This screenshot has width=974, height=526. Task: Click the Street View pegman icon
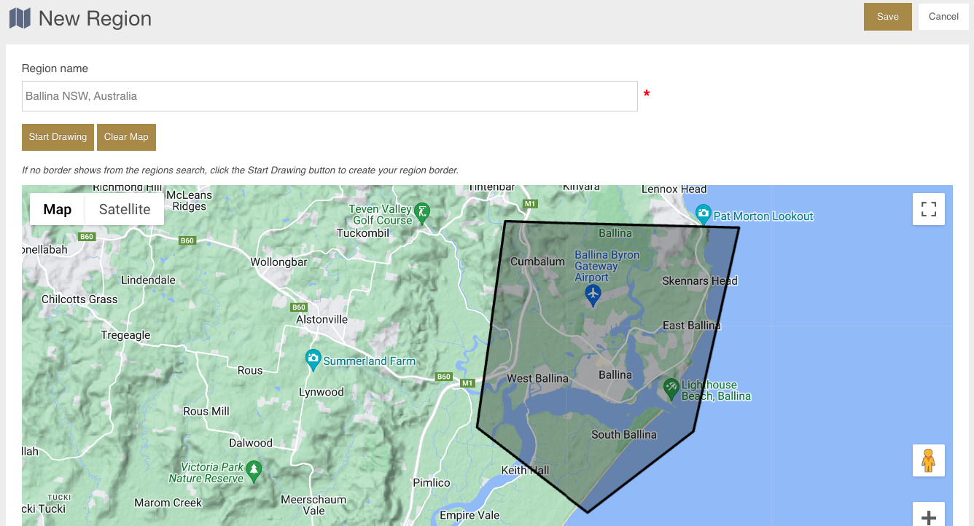(x=929, y=460)
